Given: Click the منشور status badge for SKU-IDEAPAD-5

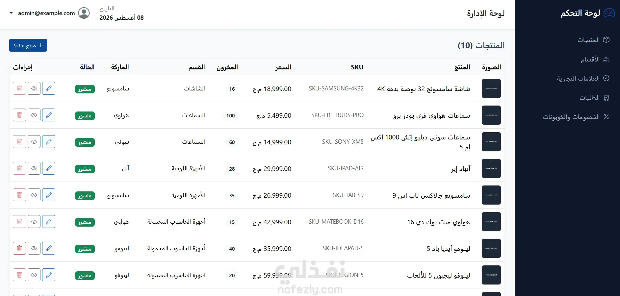Looking at the screenshot, I should pyautogui.click(x=85, y=249).
